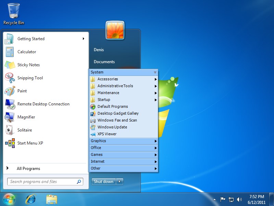
Task: Open the Sticky Notes icon
Action: click(10, 65)
